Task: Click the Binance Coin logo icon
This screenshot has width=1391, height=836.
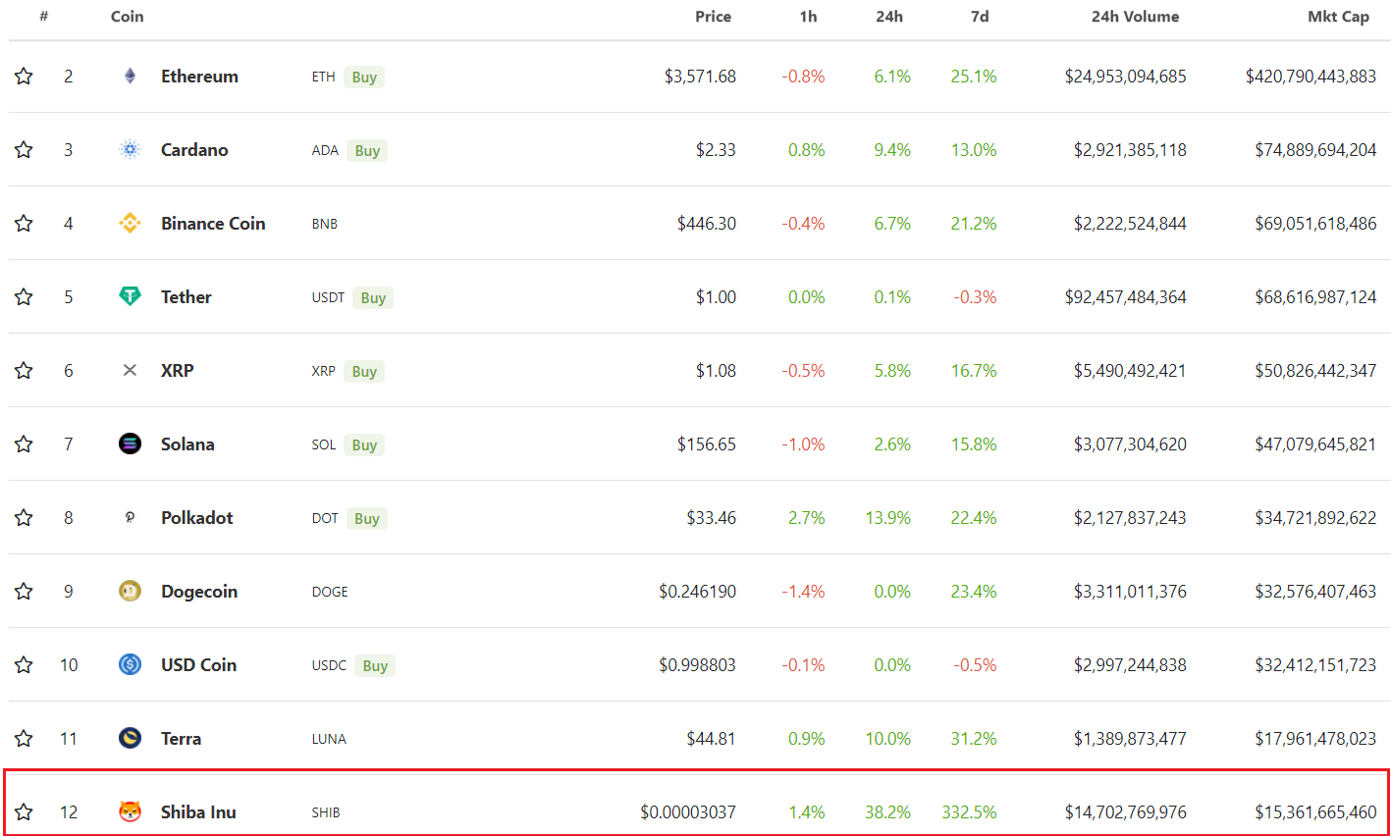Action: (130, 223)
